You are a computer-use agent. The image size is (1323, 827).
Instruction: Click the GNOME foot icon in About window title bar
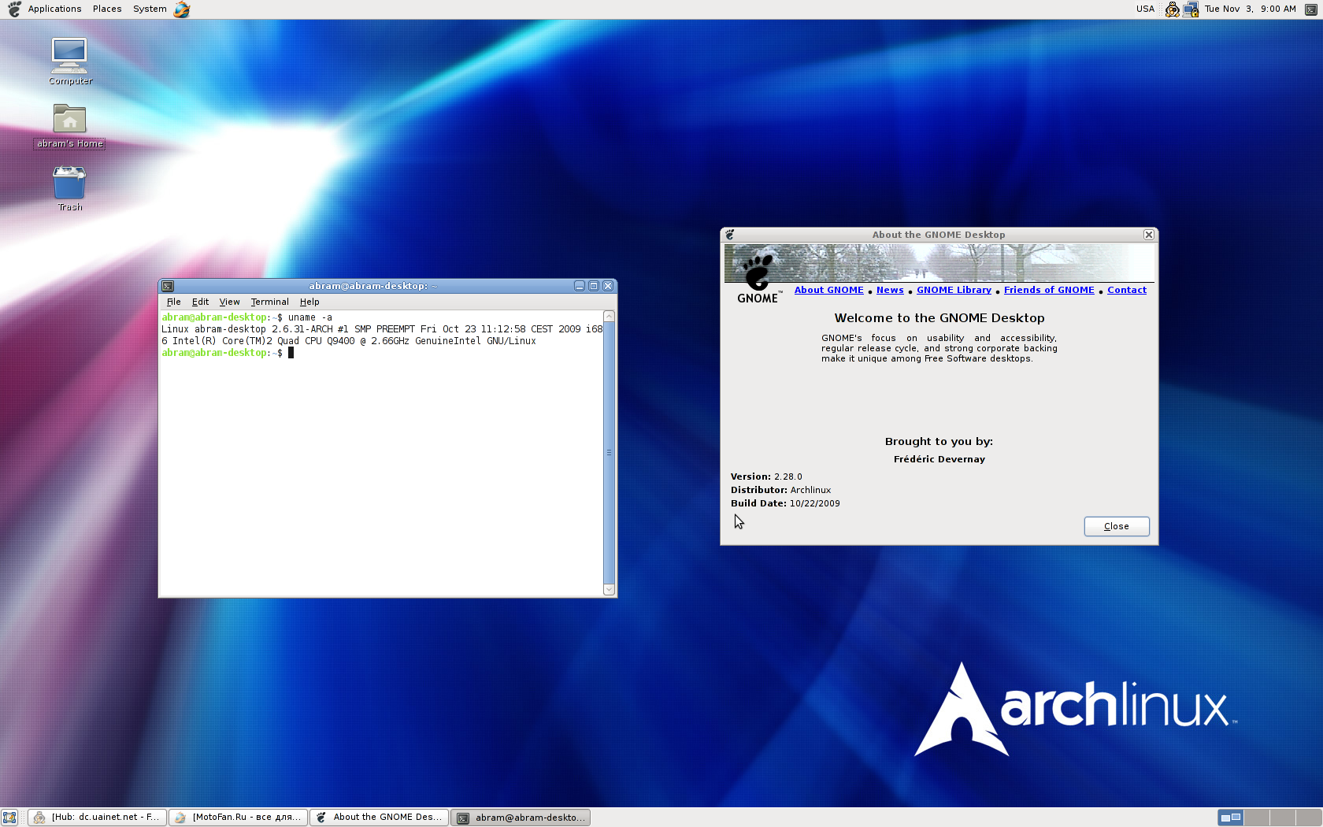click(x=730, y=235)
